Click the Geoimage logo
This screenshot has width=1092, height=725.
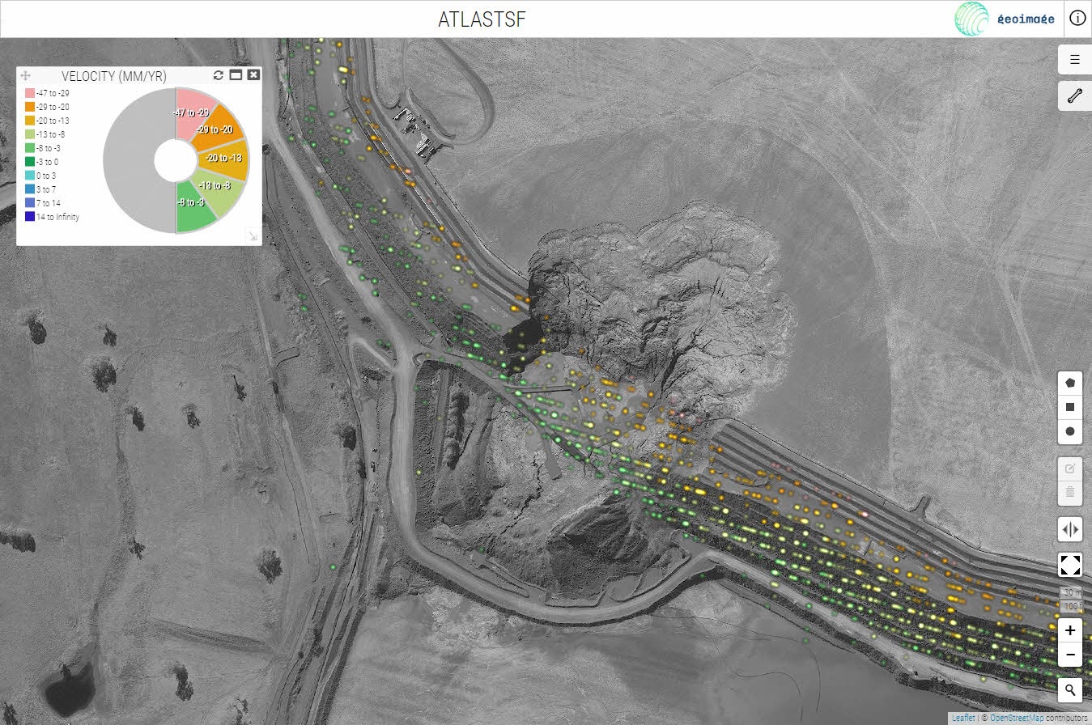[x=1005, y=19]
